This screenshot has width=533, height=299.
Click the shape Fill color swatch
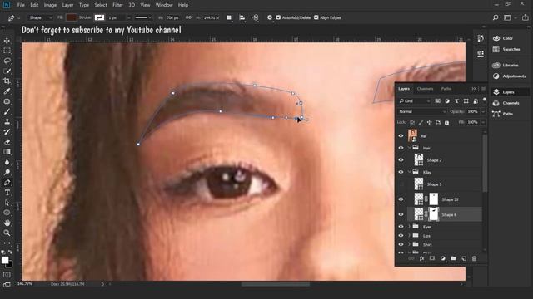(x=72, y=17)
